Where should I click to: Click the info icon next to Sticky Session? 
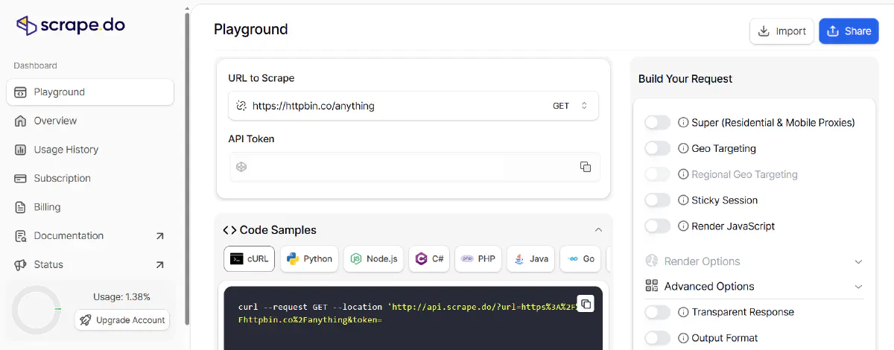click(x=683, y=200)
